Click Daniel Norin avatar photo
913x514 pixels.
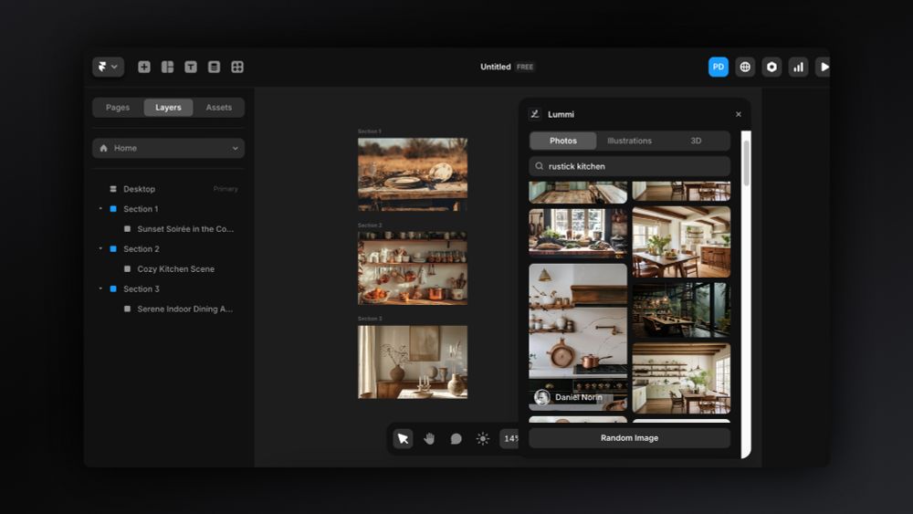click(542, 397)
